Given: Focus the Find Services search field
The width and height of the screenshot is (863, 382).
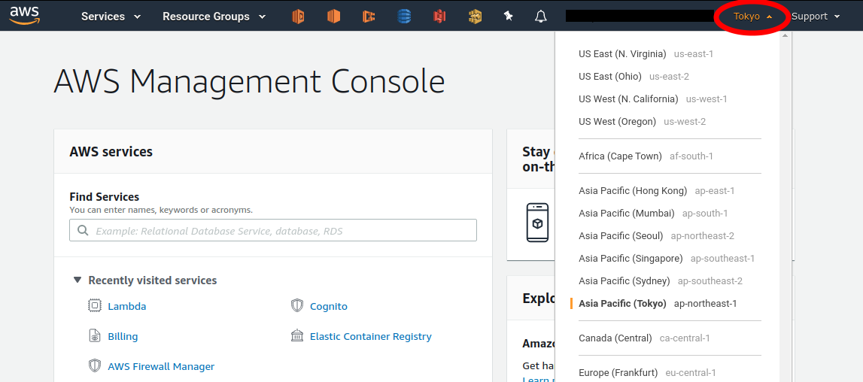Looking at the screenshot, I should [273, 231].
